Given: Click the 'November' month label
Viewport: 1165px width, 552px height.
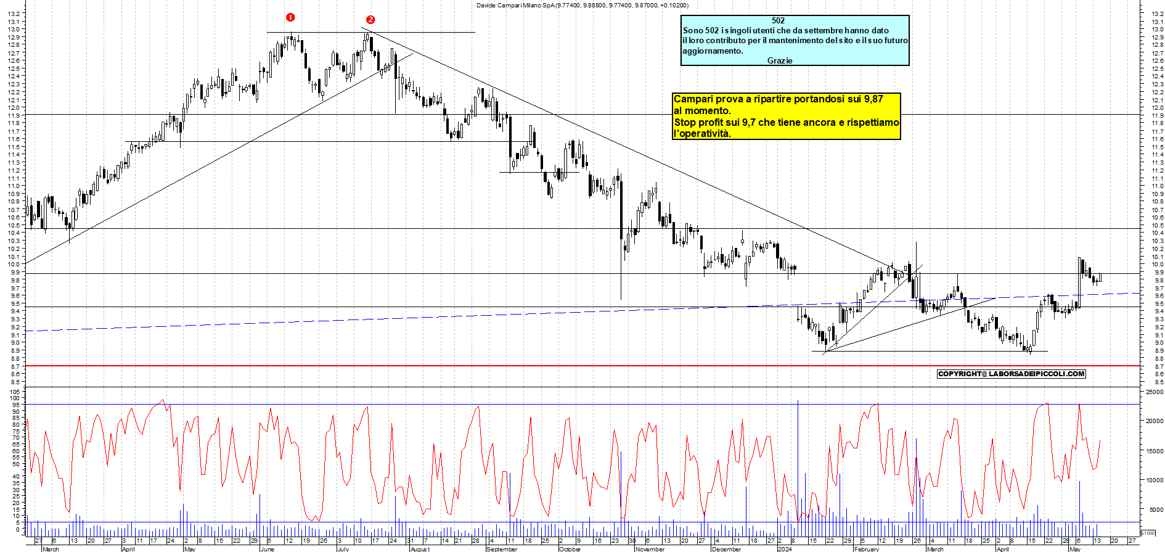Looking at the screenshot, I should 650,549.
